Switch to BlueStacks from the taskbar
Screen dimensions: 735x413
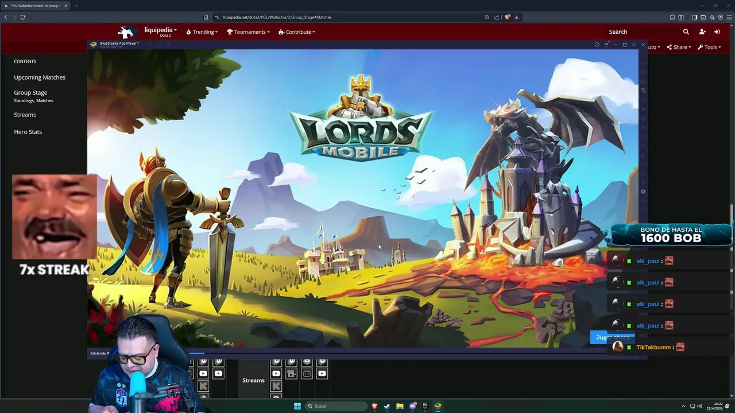tap(438, 406)
